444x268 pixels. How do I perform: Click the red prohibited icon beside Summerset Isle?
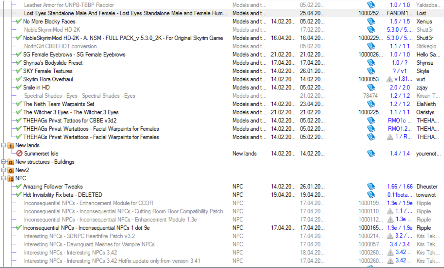point(19,154)
